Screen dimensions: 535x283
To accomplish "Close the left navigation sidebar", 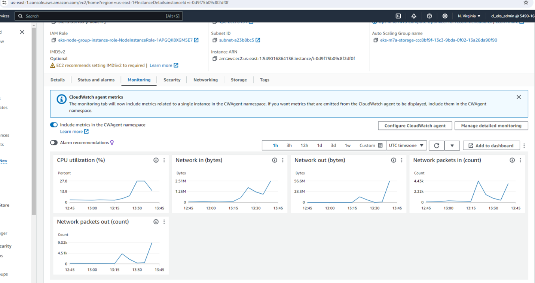I will (22, 32).
